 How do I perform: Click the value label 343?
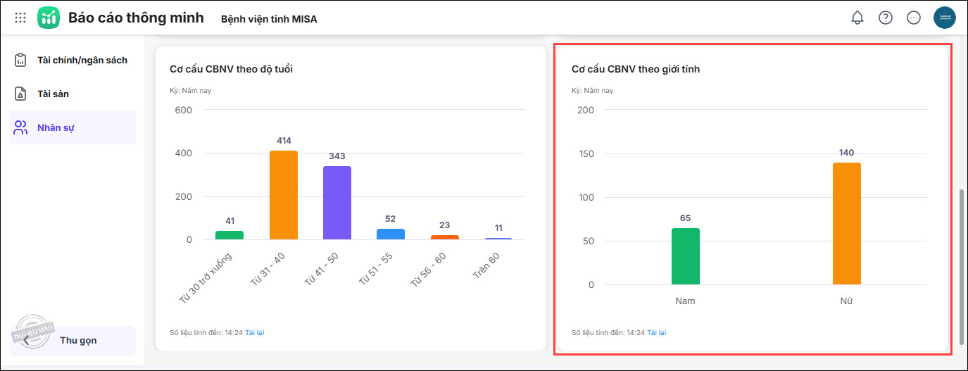337,156
